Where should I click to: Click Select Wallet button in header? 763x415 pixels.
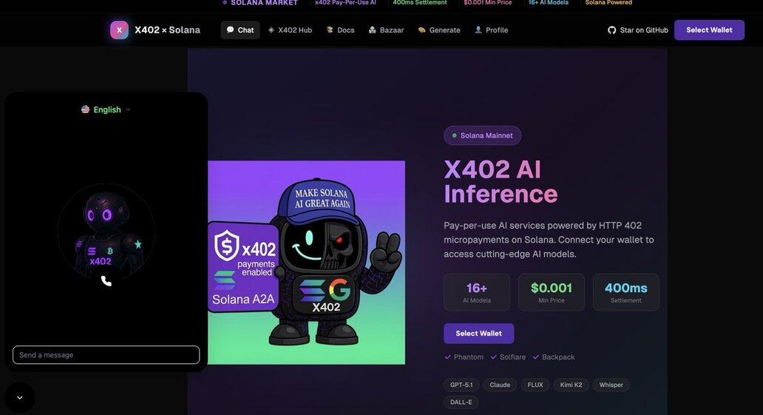(709, 30)
